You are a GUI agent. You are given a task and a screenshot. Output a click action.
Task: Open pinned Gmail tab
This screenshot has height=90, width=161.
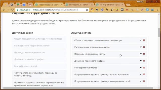coord(30,5)
